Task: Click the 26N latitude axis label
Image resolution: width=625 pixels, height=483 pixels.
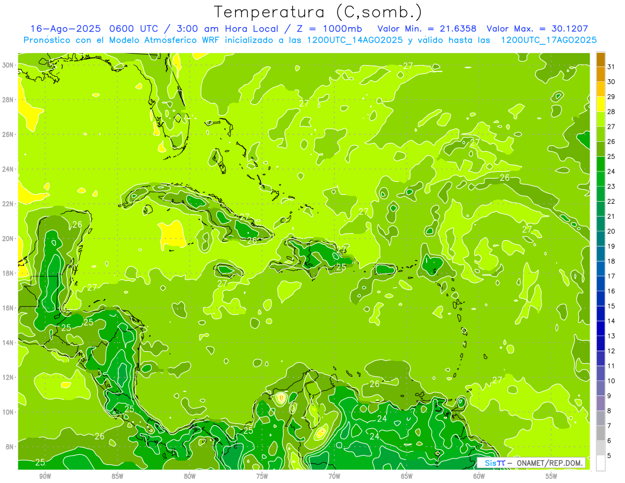Action: (x=9, y=134)
